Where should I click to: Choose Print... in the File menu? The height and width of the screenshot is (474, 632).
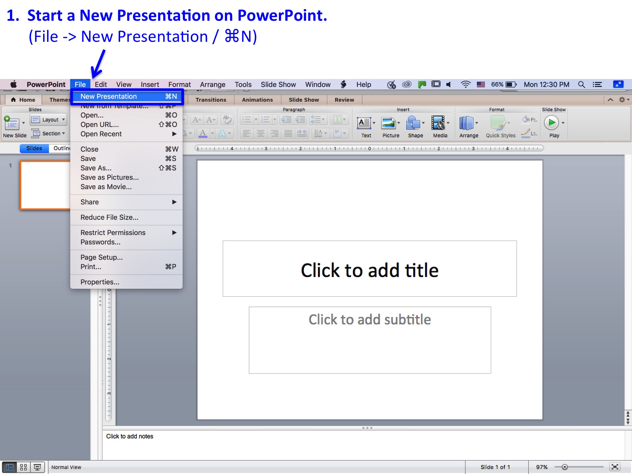tap(126, 267)
